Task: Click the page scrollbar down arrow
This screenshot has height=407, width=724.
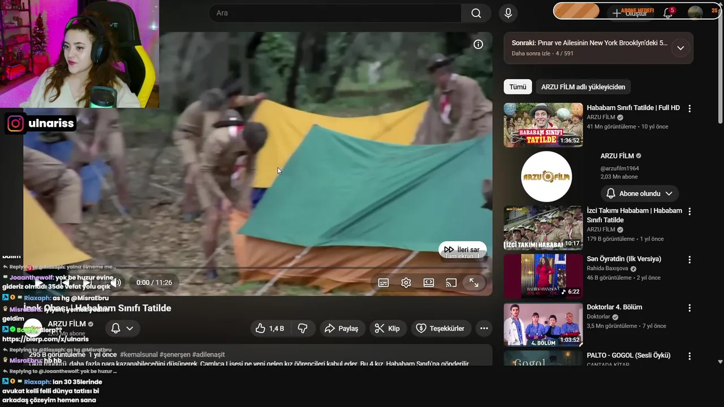Action: 720,362
